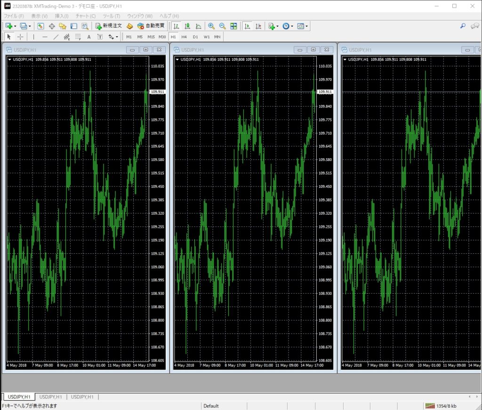Select the Fibonacci retracement tool
This screenshot has width=482, height=410.
click(78, 37)
